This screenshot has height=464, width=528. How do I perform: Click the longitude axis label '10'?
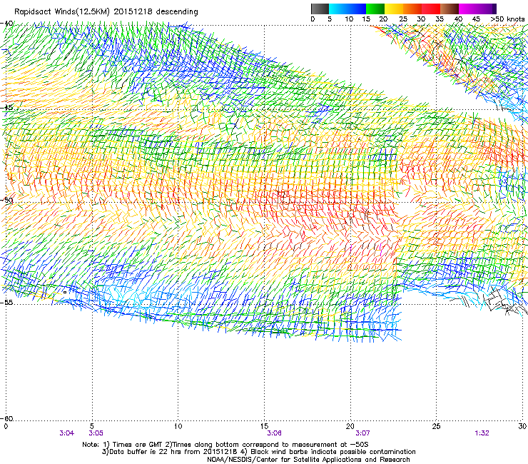click(x=178, y=426)
